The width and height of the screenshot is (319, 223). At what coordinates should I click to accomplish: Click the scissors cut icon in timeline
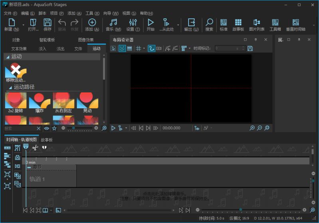click(x=35, y=148)
